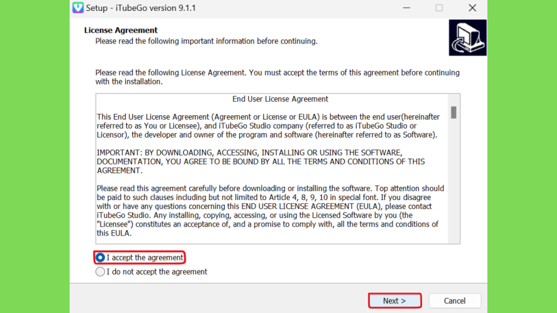This screenshot has width=557, height=313.
Task: Click the IMPORTANT paragraph in the EULA
Action: coord(261,161)
